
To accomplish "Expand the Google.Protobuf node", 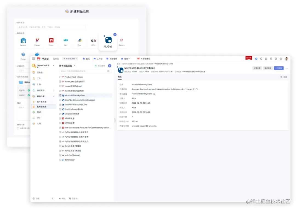I will point(60,114).
